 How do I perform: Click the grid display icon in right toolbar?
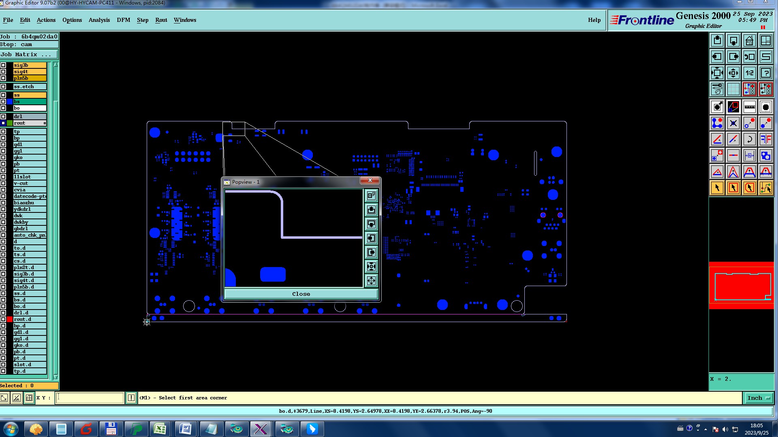click(x=733, y=89)
